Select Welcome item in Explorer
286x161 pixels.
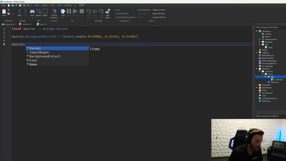coord(274,82)
